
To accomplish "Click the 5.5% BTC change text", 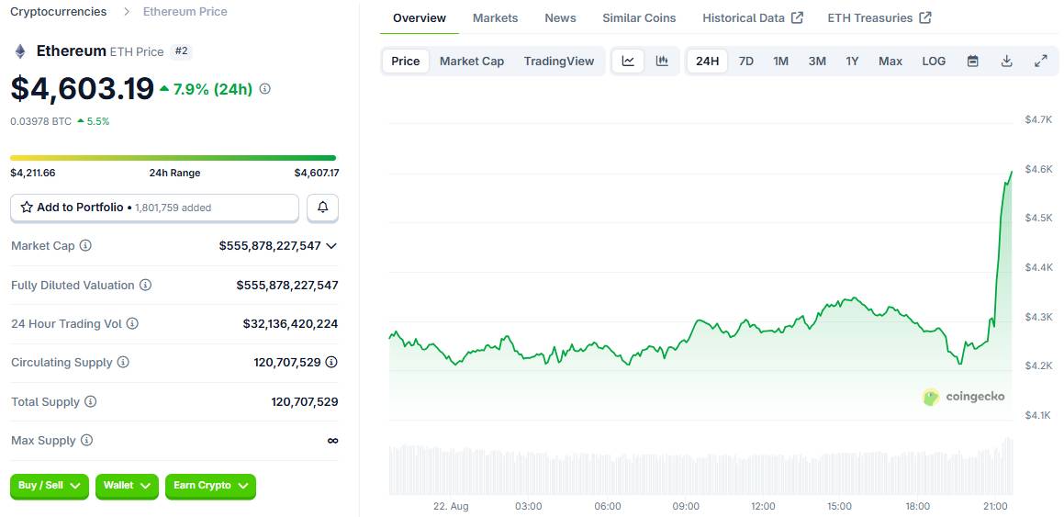I will pyautogui.click(x=97, y=121).
